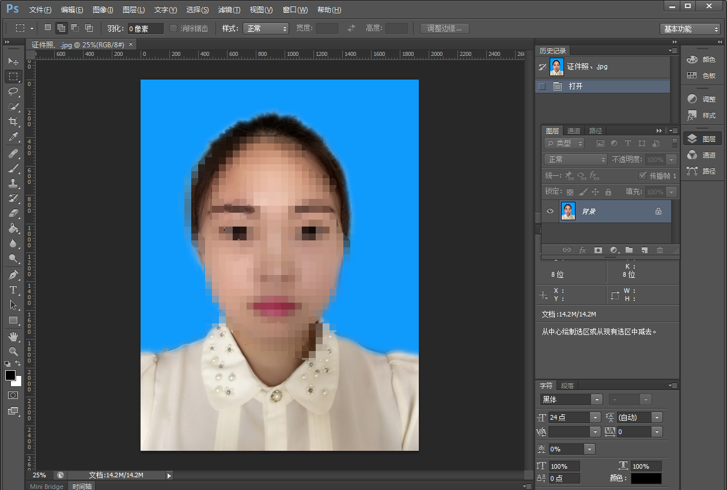Image resolution: width=727 pixels, height=490 pixels.
Task: Toggle the 传播帧 1 checkbox
Action: [643, 175]
